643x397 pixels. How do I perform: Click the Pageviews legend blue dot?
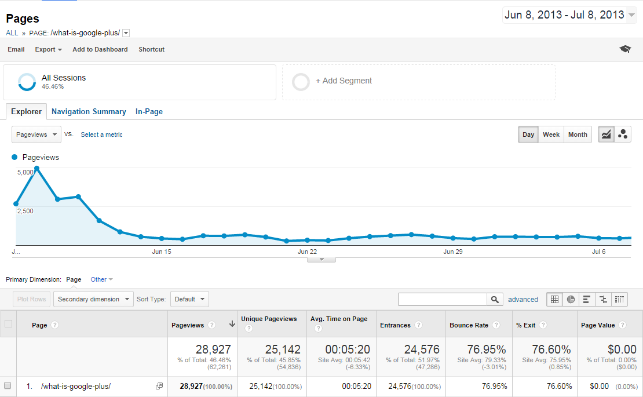pos(14,157)
